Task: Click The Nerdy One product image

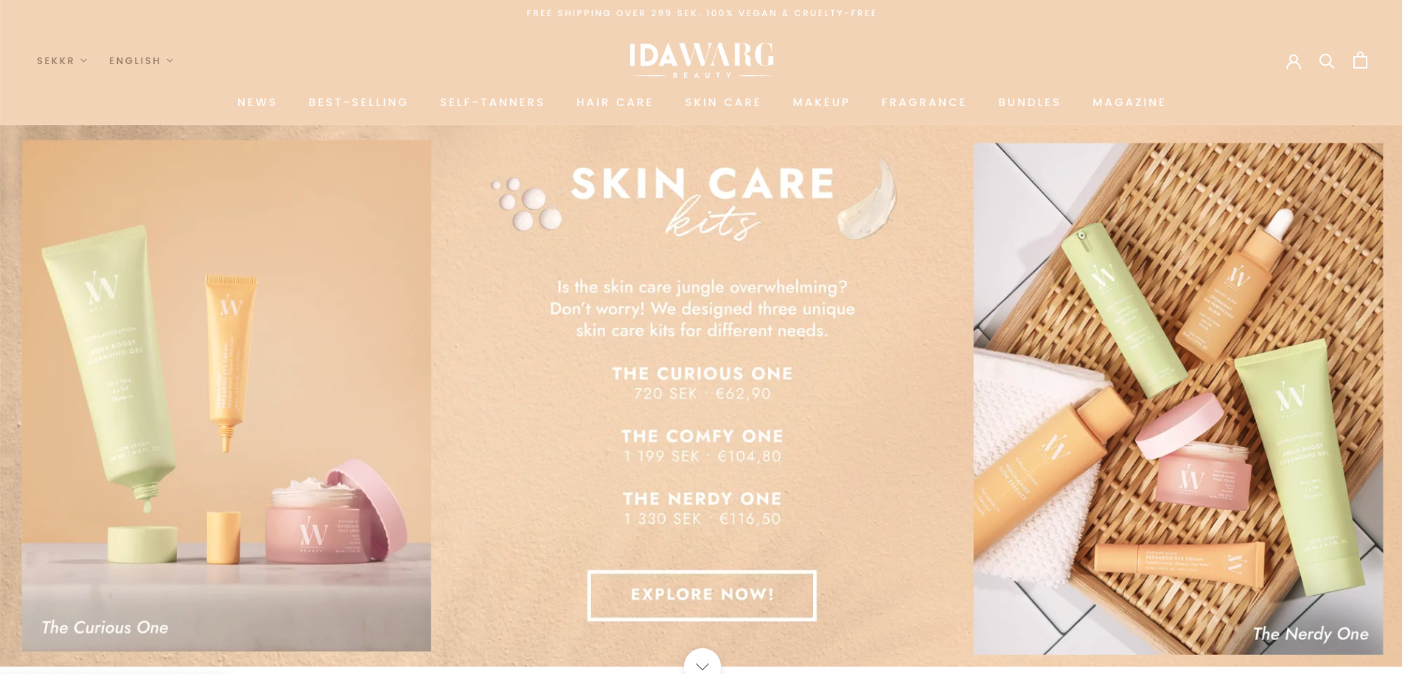Action: [x=1178, y=399]
